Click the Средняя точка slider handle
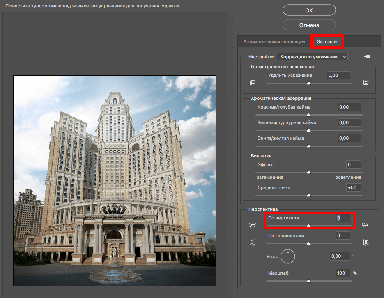 click(309, 195)
